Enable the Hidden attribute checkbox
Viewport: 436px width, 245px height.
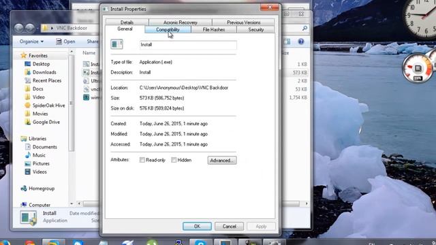[x=174, y=160]
